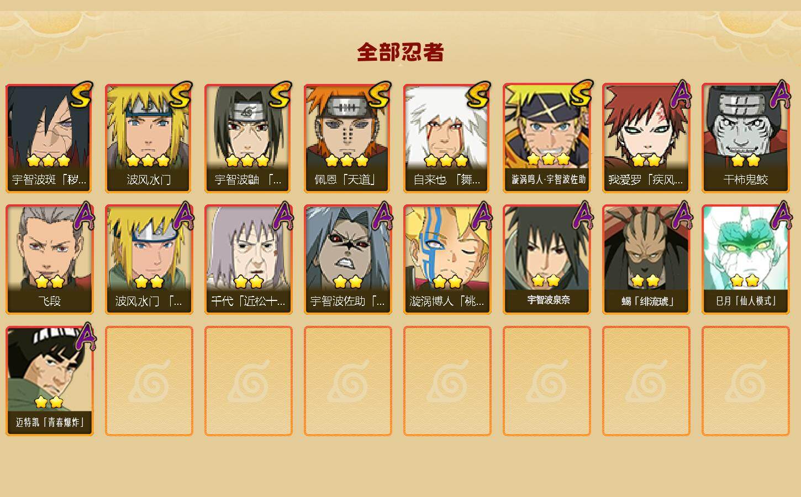The image size is (801, 497).
Task: Pick the 蝎「绯流琥」 ninja card
Action: [646, 260]
